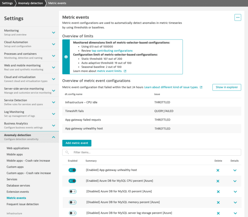This screenshot has width=248, height=217.
Task: Click the info icon in limits overview
Action: coord(66,57)
